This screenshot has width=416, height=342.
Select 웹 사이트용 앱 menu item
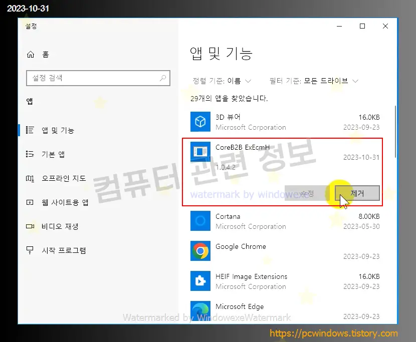[65, 203]
